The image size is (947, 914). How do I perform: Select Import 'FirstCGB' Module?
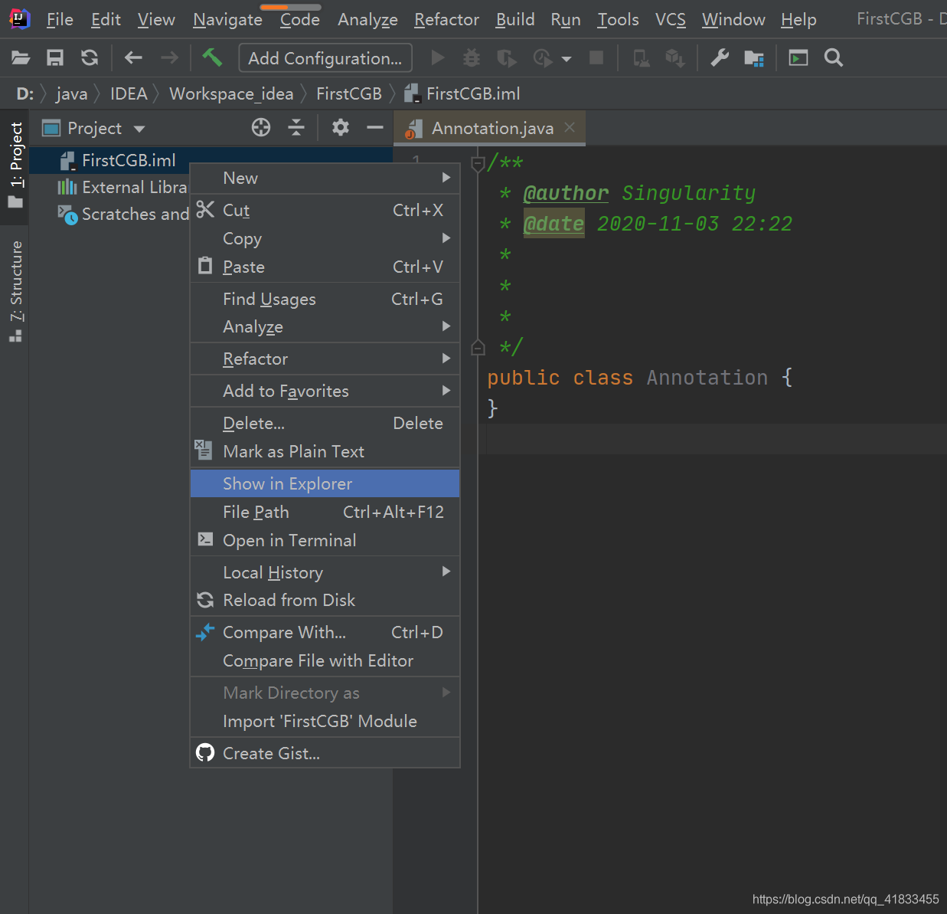coord(325,721)
